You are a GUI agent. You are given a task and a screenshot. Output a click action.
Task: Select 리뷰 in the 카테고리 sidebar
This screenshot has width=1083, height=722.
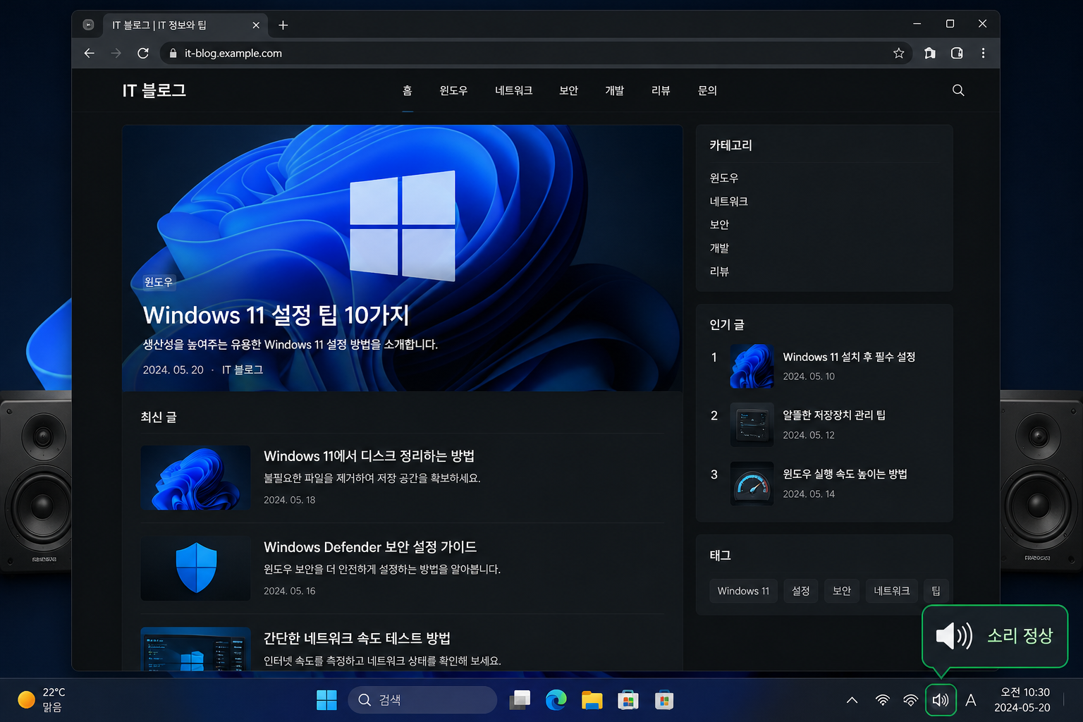[x=719, y=271]
